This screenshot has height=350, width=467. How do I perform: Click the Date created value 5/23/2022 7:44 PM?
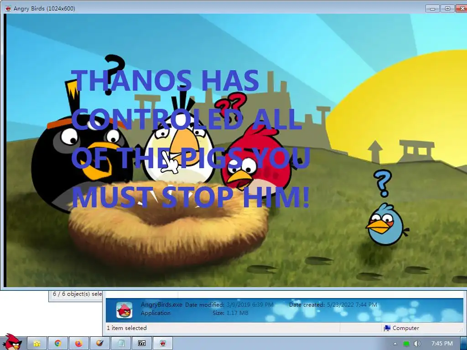pyautogui.click(x=352, y=305)
